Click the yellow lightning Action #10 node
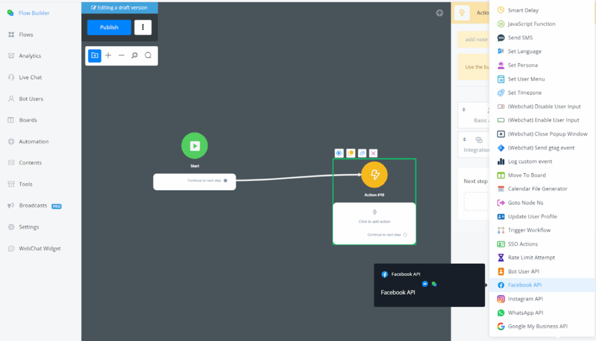 point(374,174)
